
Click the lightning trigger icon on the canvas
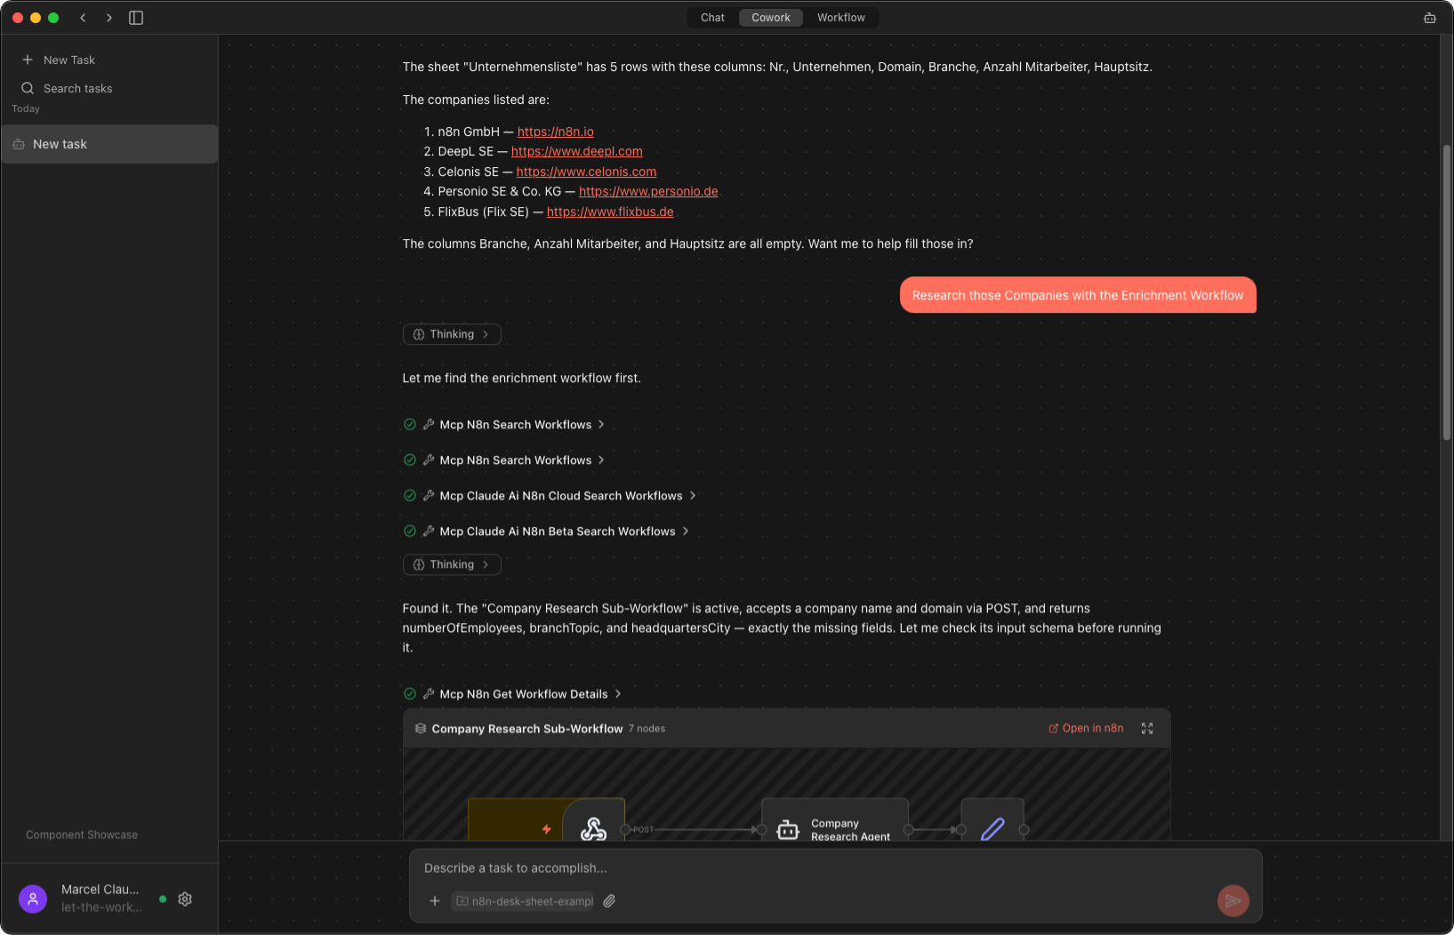click(546, 829)
